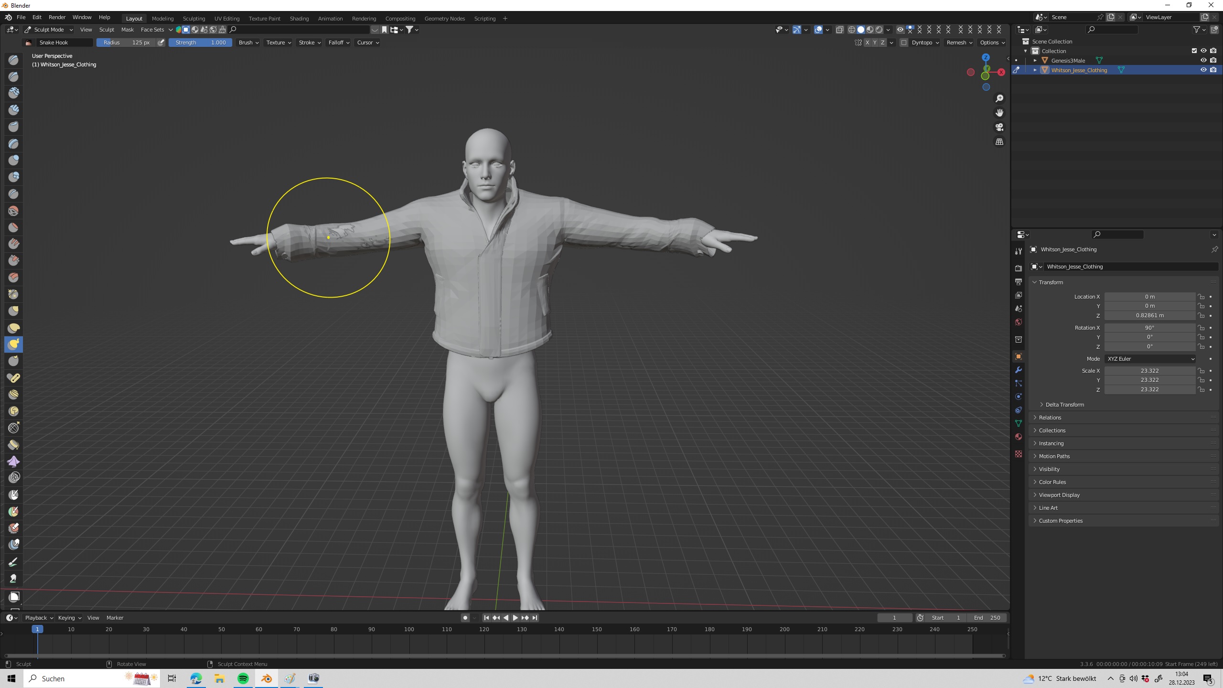This screenshot has width=1223, height=688.
Task: Toggle camera view icon in viewport
Action: click(999, 127)
